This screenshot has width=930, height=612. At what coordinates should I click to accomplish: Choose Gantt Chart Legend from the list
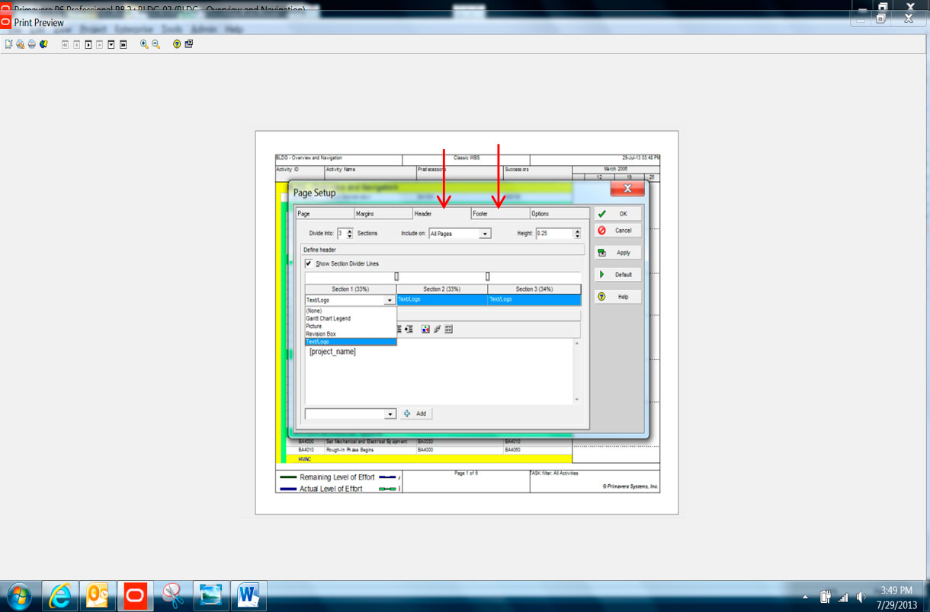click(x=351, y=318)
